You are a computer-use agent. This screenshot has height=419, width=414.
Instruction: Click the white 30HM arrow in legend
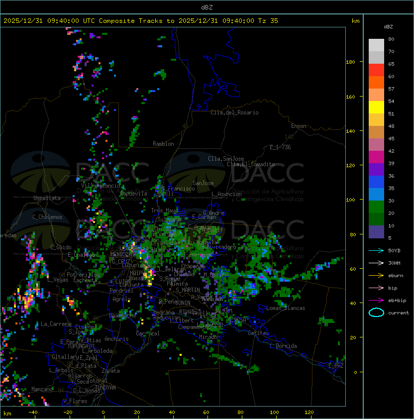pos(376,263)
